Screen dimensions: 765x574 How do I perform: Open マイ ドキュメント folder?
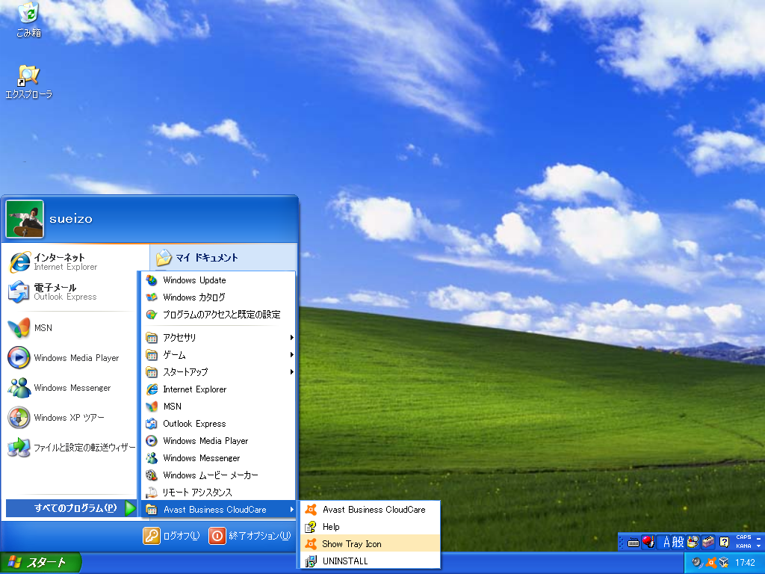pyautogui.click(x=224, y=258)
